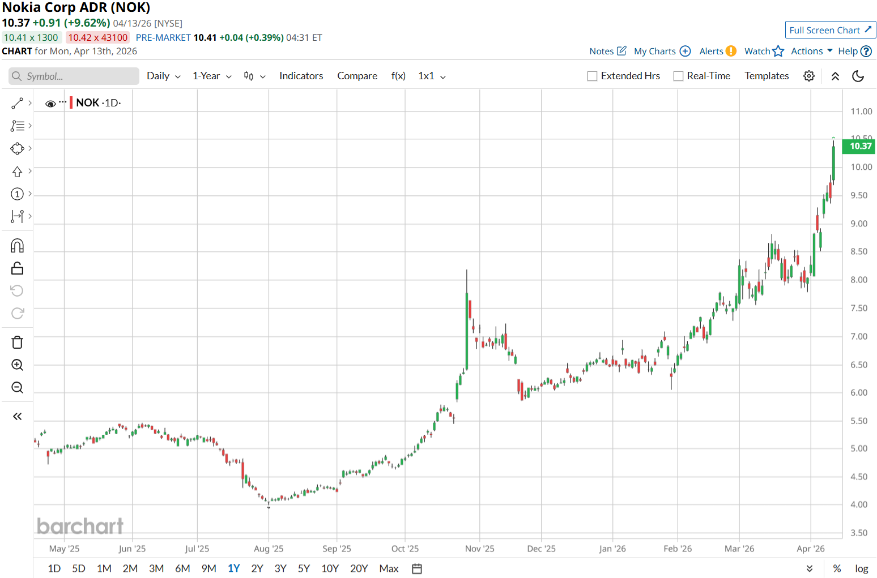Viewport: 877px width, 578px height.
Task: Select the numbered label annotation tool
Action: (x=17, y=194)
